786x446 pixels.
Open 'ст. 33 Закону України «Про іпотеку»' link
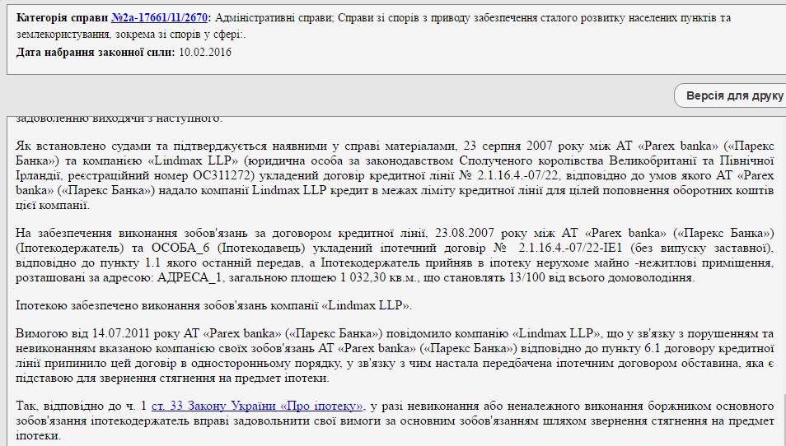(256, 406)
